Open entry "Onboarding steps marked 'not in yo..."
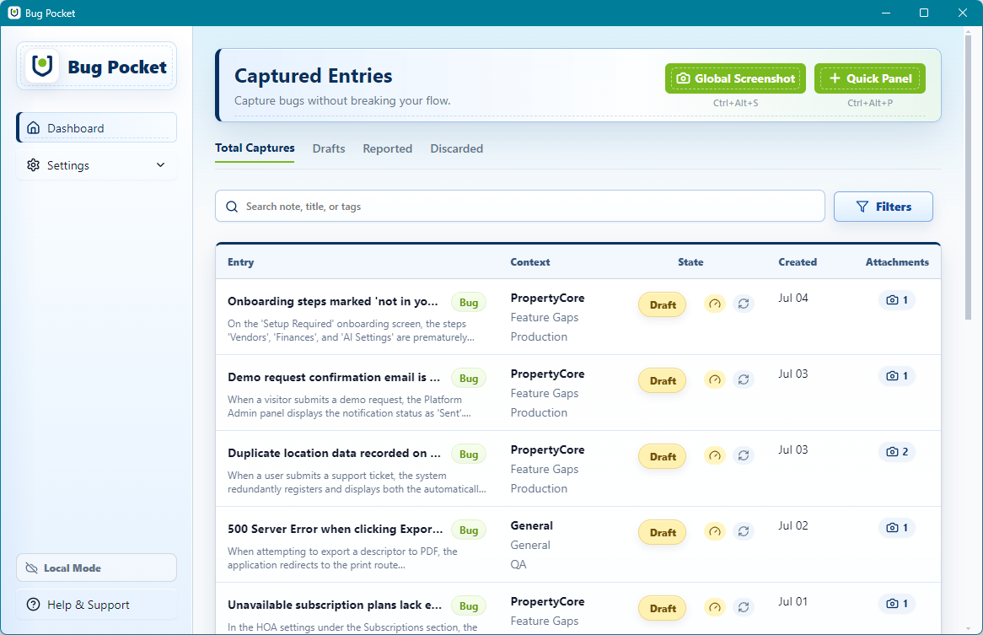 click(x=333, y=302)
